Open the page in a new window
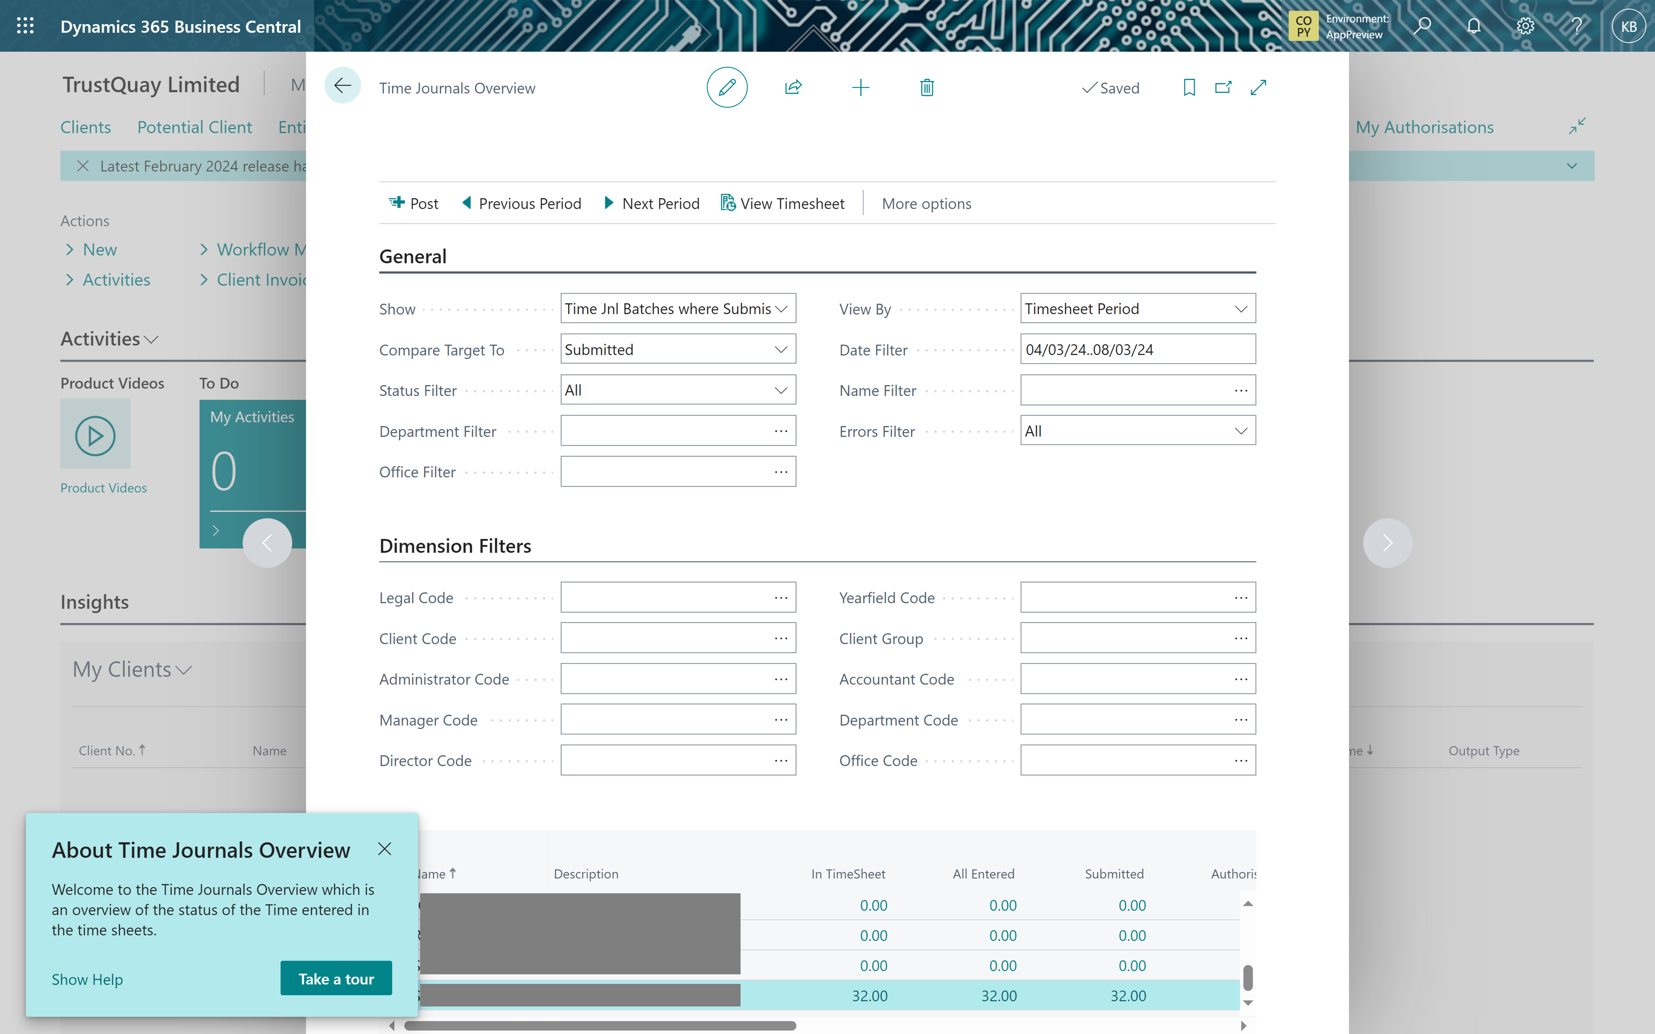This screenshot has width=1655, height=1034. click(x=1223, y=87)
